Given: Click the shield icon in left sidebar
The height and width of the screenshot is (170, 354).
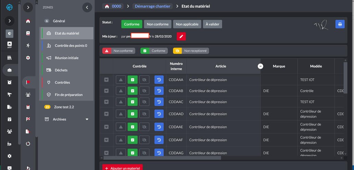Looking at the screenshot, I should pos(9,33).
